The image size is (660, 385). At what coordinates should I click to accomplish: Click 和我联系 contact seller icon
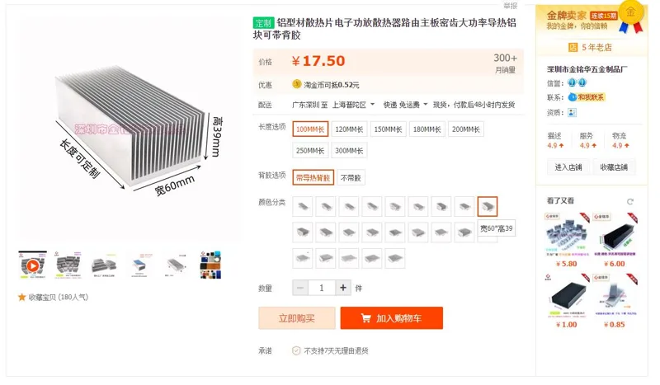[587, 97]
